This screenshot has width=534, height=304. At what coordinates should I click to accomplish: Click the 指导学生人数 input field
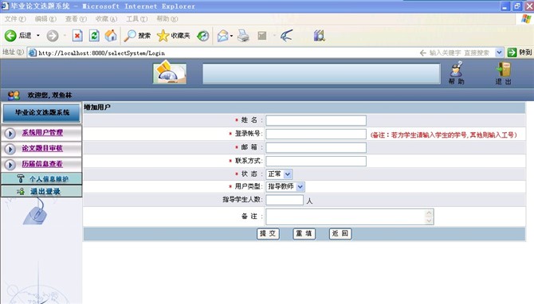click(x=285, y=200)
